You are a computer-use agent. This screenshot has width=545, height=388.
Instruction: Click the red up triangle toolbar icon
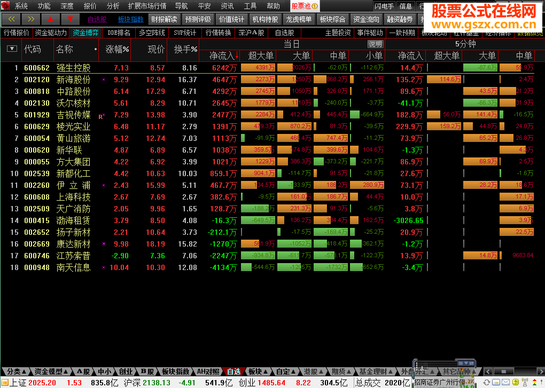coord(51,19)
